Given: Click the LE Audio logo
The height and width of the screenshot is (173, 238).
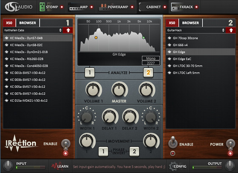Looking at the screenshot, I should click(x=19, y=7).
